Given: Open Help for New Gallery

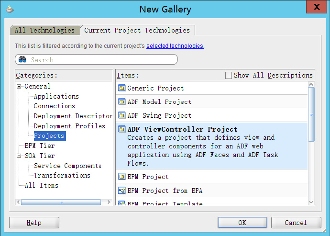Looking at the screenshot, I should coord(34,223).
